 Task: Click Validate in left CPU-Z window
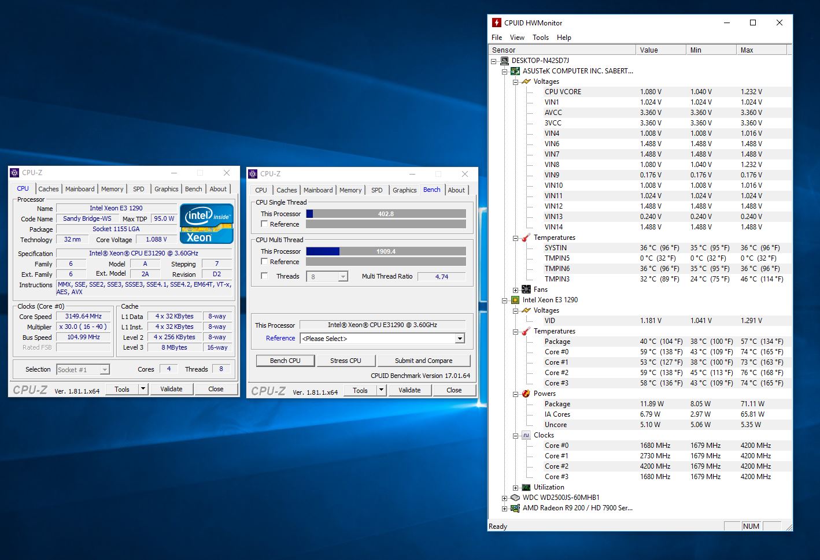171,389
